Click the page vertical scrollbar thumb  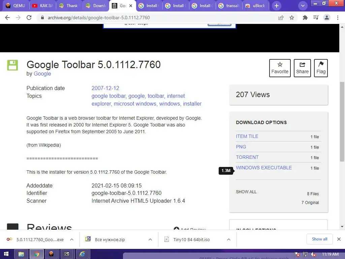tap(342, 121)
